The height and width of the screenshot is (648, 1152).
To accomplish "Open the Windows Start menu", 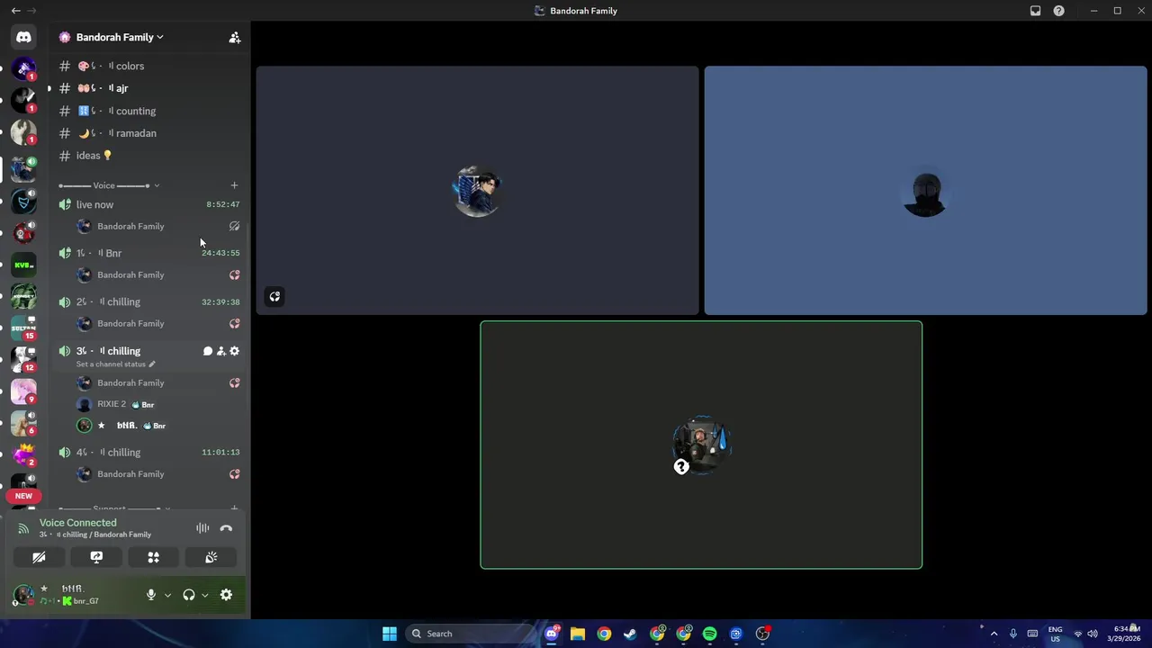I will 389,634.
